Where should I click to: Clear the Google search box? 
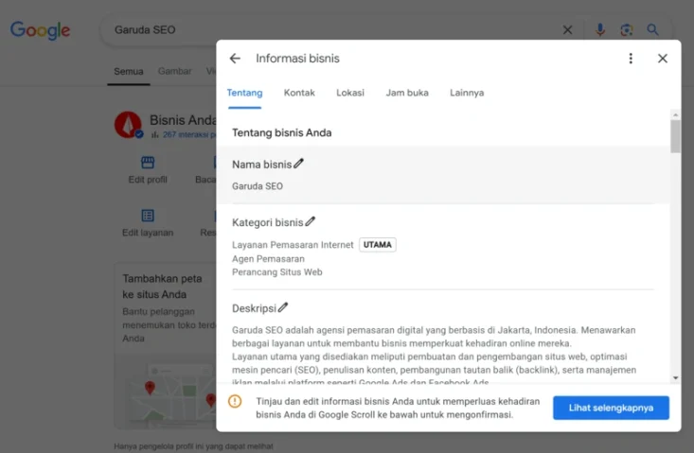(x=567, y=29)
